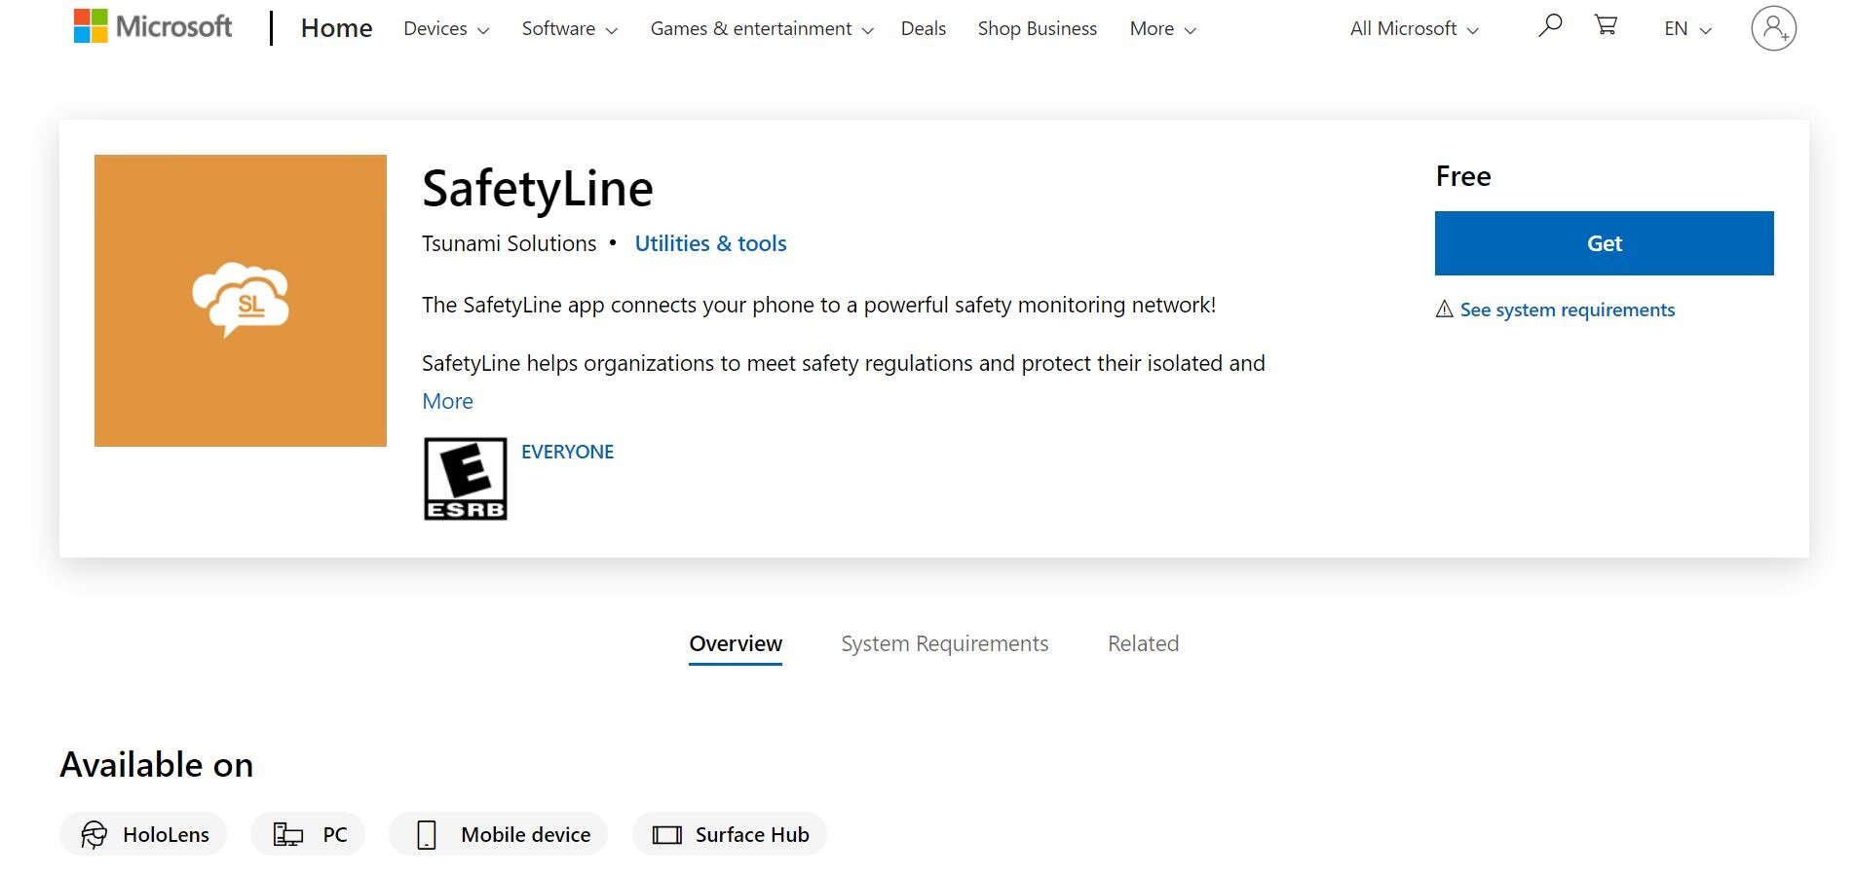Image resolution: width=1854 pixels, height=875 pixels.
Task: Click the sign-in account avatar icon
Action: click(1773, 28)
